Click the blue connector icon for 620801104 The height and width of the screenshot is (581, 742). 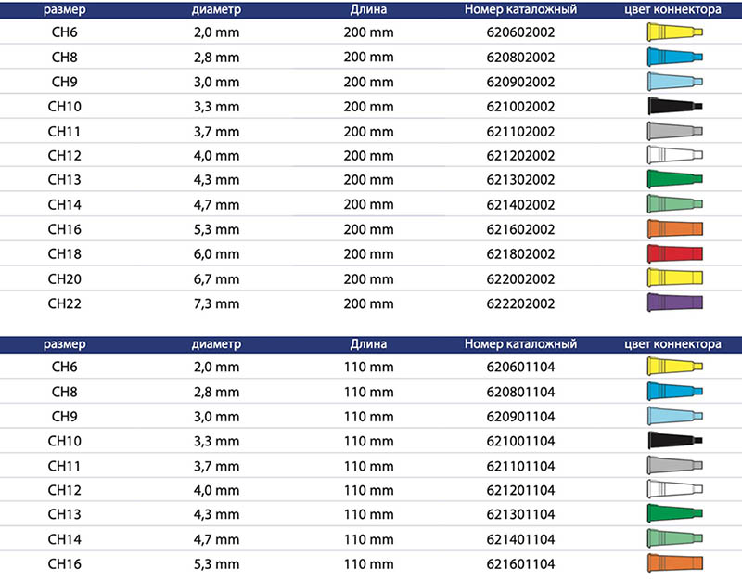tap(675, 392)
